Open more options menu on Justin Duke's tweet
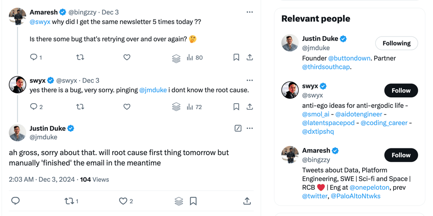Image resolution: width=433 pixels, height=216 pixels. [249, 129]
